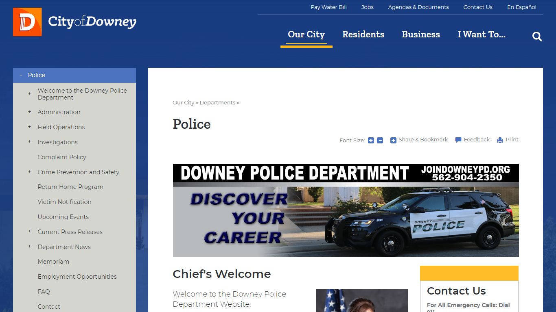This screenshot has width=556, height=312.
Task: Click the Chief's Welcome heading
Action: click(221, 274)
